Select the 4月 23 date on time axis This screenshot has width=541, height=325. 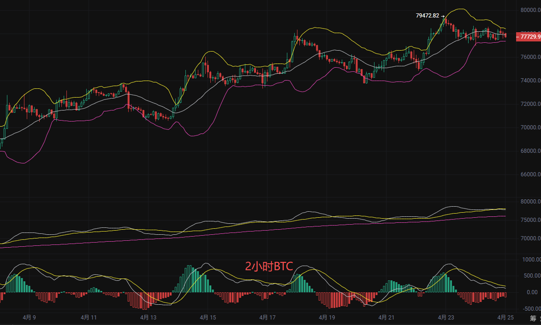[x=446, y=318]
